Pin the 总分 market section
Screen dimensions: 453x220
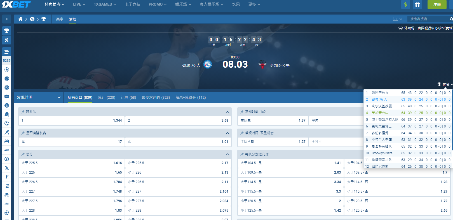[x=23, y=154]
